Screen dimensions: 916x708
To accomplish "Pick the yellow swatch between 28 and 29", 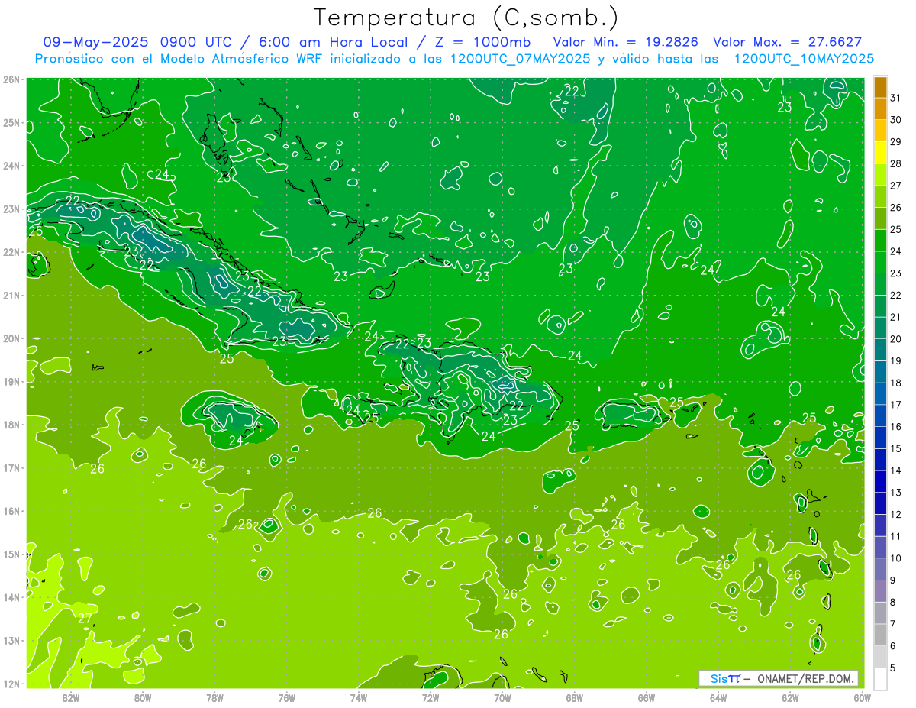I will coord(880,153).
